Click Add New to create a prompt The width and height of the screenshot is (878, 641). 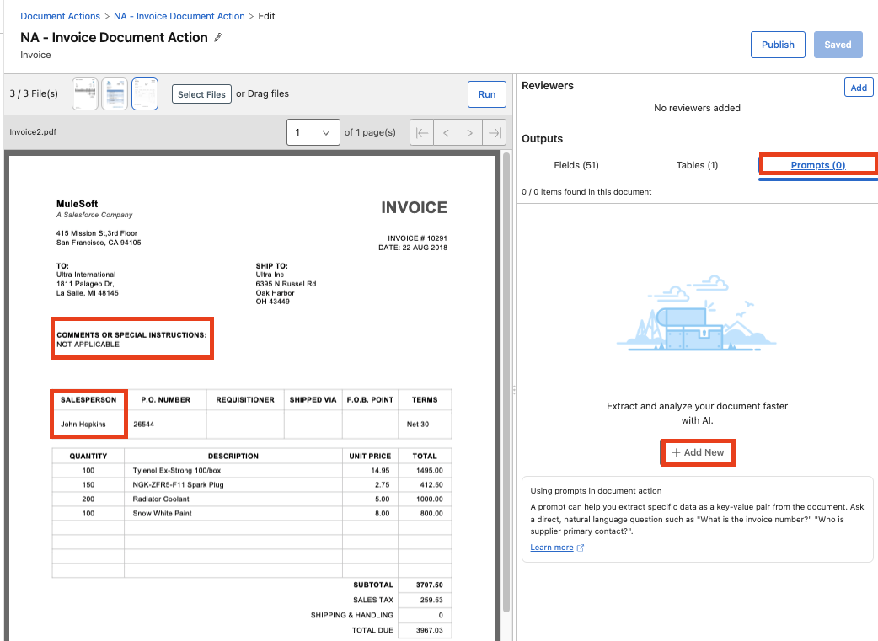pyautogui.click(x=698, y=452)
